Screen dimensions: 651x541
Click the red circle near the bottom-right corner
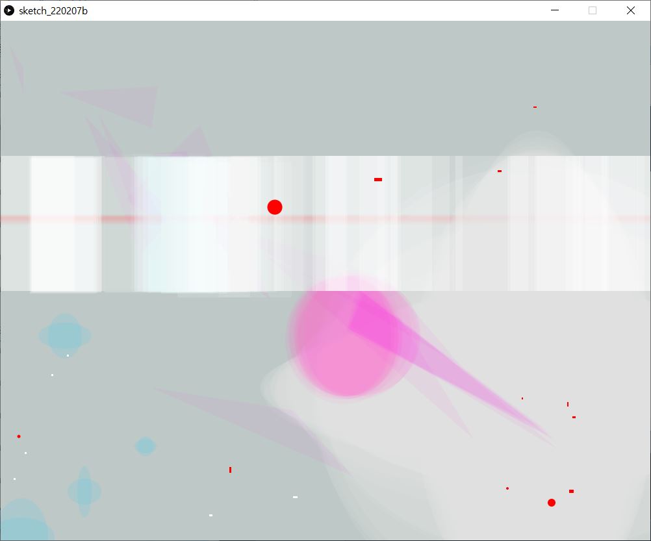(x=552, y=503)
